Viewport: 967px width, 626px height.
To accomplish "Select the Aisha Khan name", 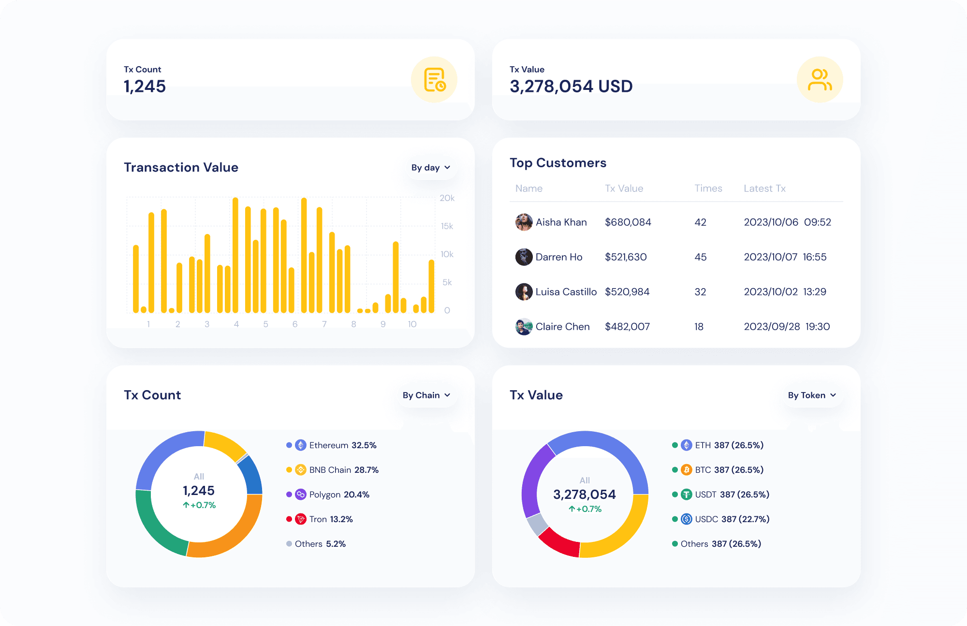I will [x=561, y=222].
